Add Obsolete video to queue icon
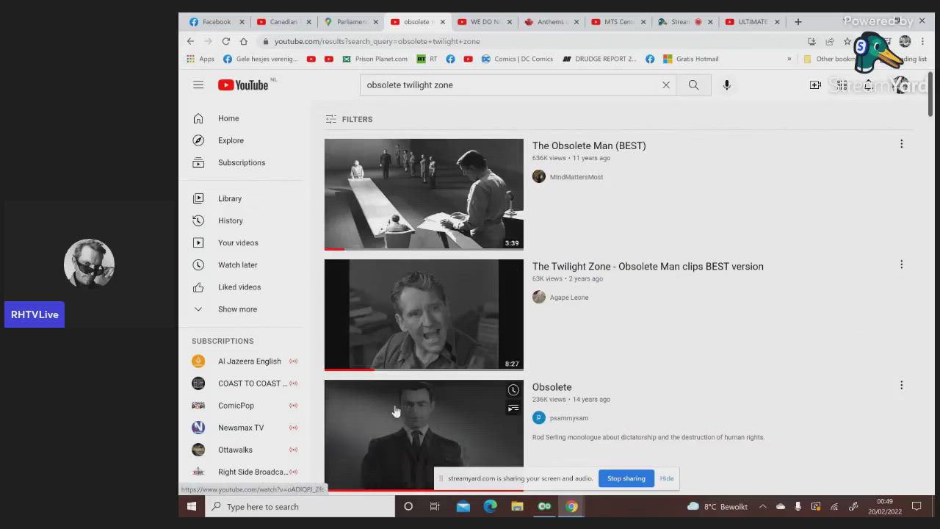Image resolution: width=940 pixels, height=529 pixels. pyautogui.click(x=513, y=408)
